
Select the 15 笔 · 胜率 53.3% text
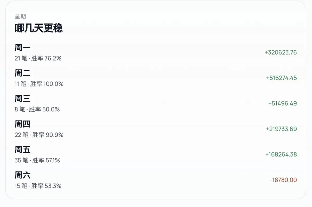click(x=38, y=186)
